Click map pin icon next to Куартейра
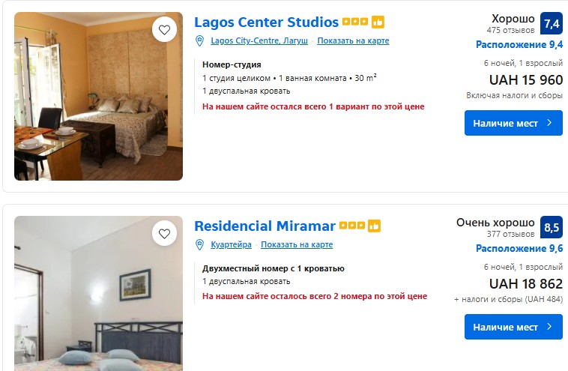 click(x=199, y=244)
